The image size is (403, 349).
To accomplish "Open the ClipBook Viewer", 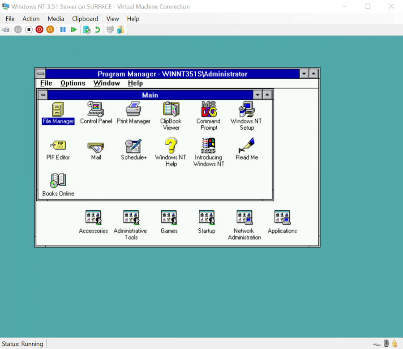I will click(x=171, y=110).
